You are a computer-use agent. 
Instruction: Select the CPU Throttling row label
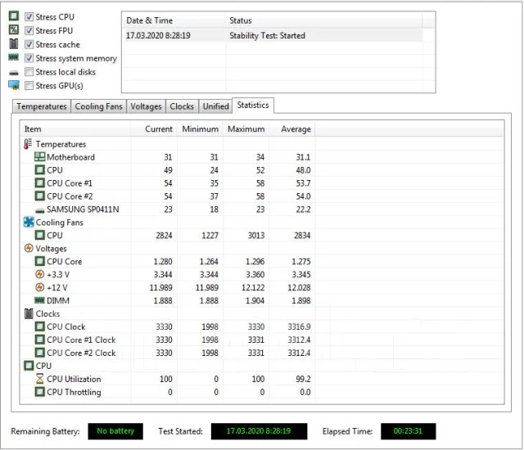74,392
